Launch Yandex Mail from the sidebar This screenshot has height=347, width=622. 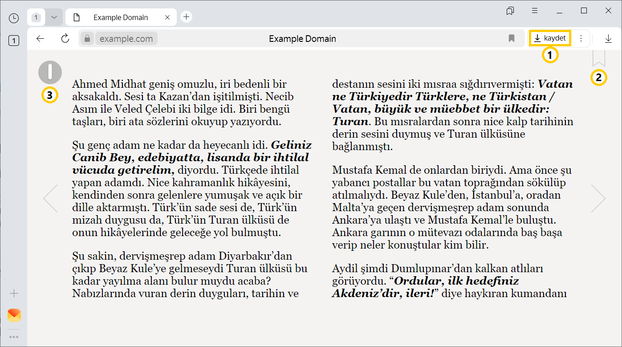[x=14, y=315]
